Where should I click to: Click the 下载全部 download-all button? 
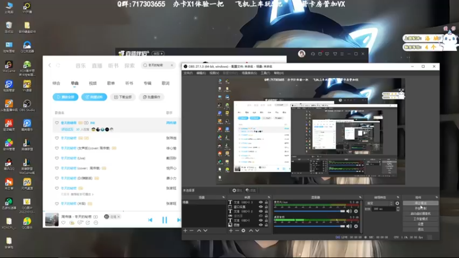click(123, 97)
